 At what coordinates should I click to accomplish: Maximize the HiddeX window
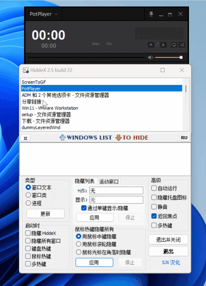pyautogui.click(x=163, y=70)
